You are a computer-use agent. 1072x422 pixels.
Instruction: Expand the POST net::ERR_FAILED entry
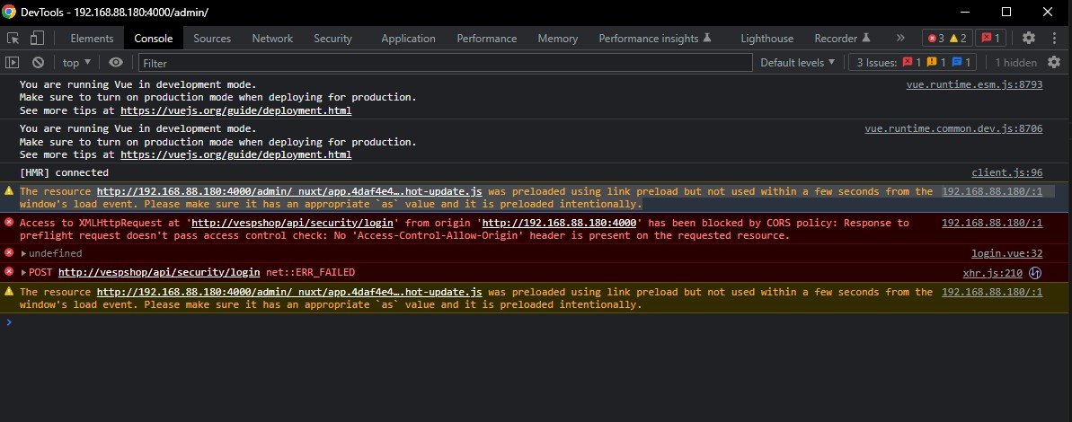point(24,273)
